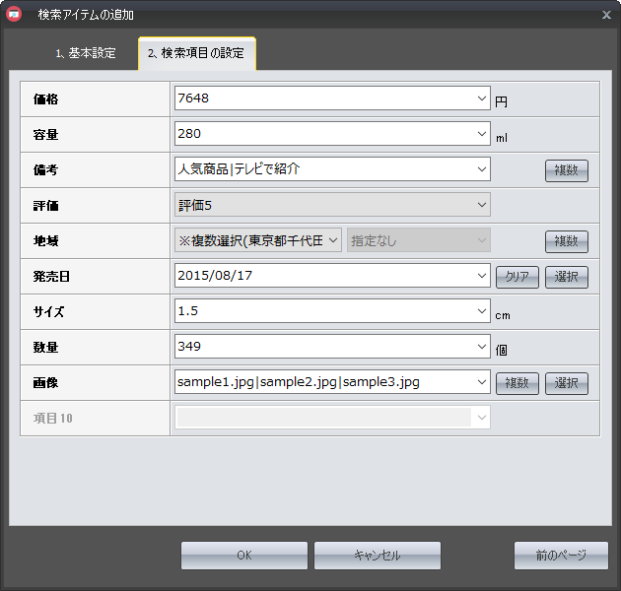The image size is (621, 591).
Task: Open the 地域 multi-select dropdown
Action: (332, 240)
